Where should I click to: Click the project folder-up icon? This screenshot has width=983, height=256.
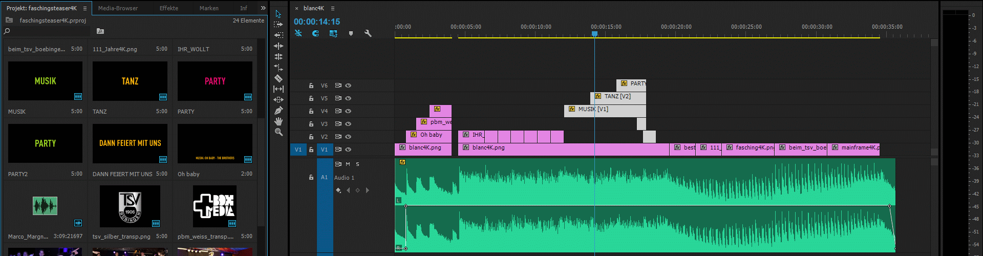click(x=9, y=20)
